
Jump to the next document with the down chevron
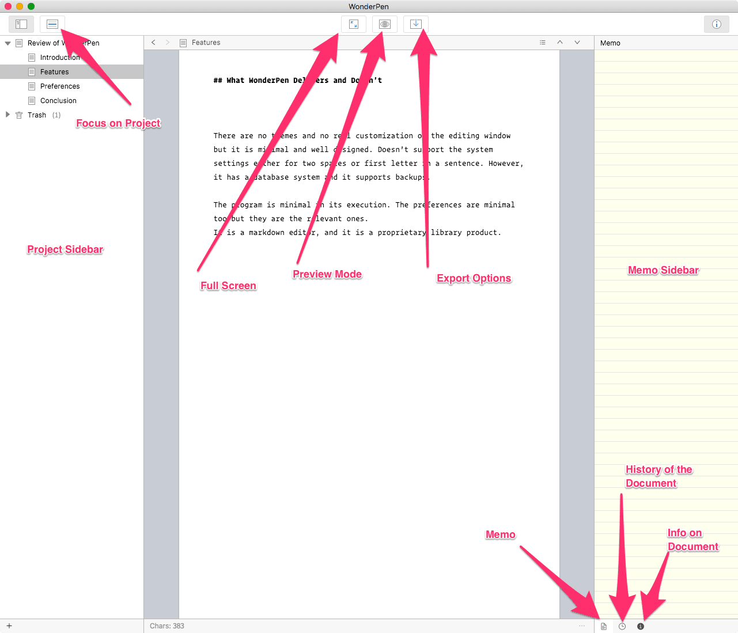click(577, 43)
